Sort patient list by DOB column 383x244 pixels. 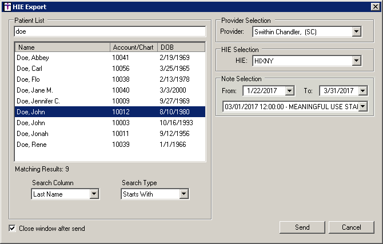click(181, 47)
